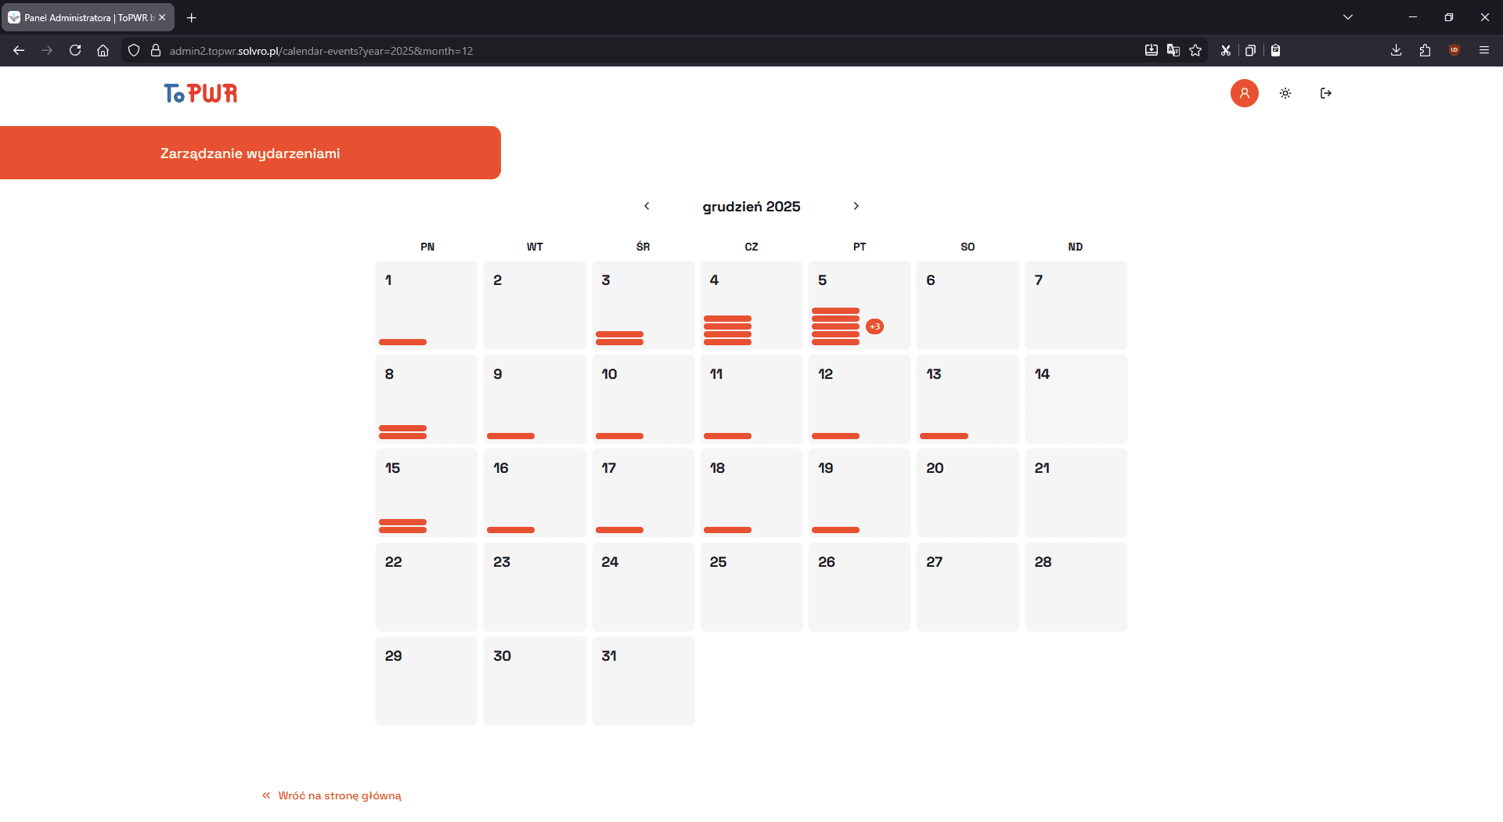This screenshot has width=1503, height=822.
Task: Bookmark this page with the star icon
Action: click(x=1195, y=50)
